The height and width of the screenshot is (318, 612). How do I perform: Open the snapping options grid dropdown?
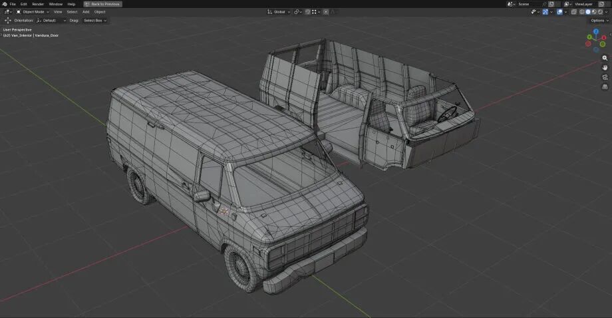click(x=316, y=12)
